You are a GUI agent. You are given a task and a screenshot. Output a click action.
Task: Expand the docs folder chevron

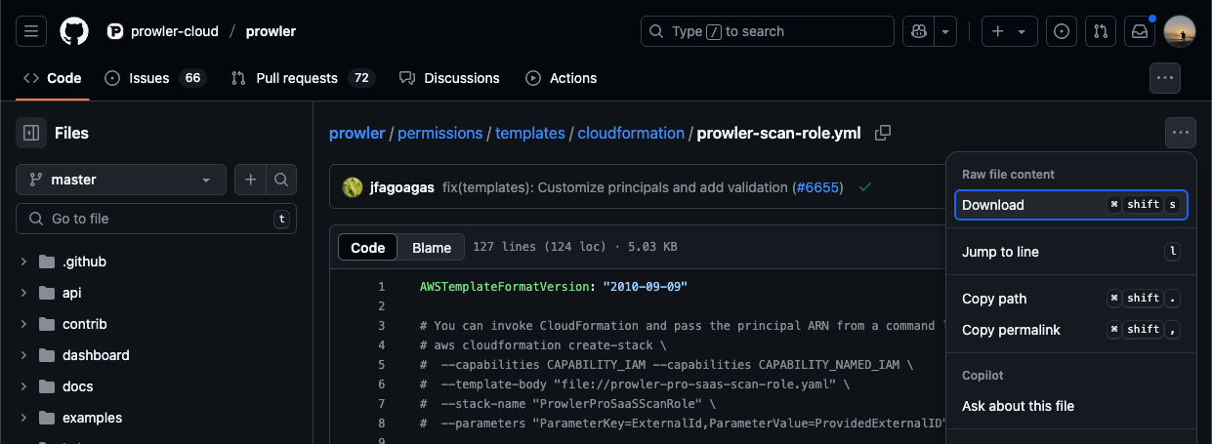point(23,386)
